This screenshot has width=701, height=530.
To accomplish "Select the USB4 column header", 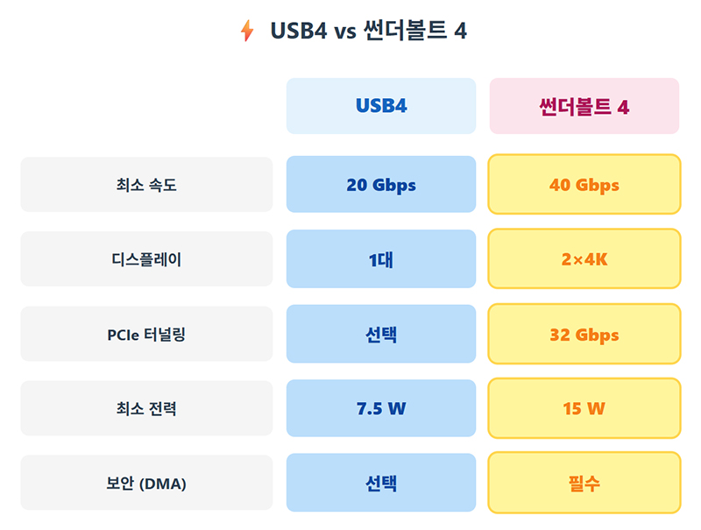I will (x=381, y=106).
